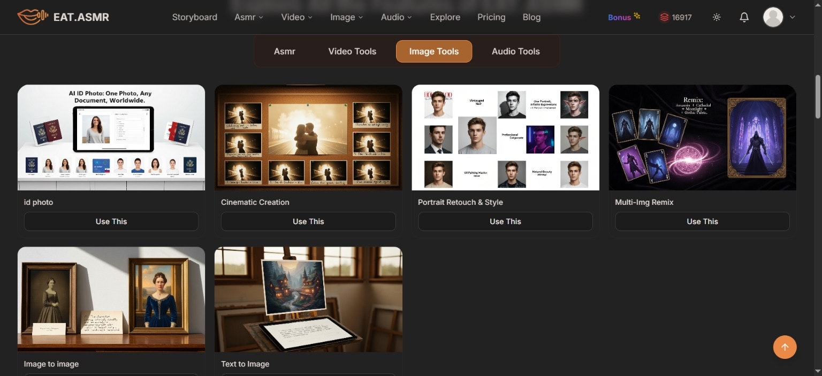Click Use This under Multi-Img Remix
Viewport: 822px width, 376px height.
tap(702, 221)
